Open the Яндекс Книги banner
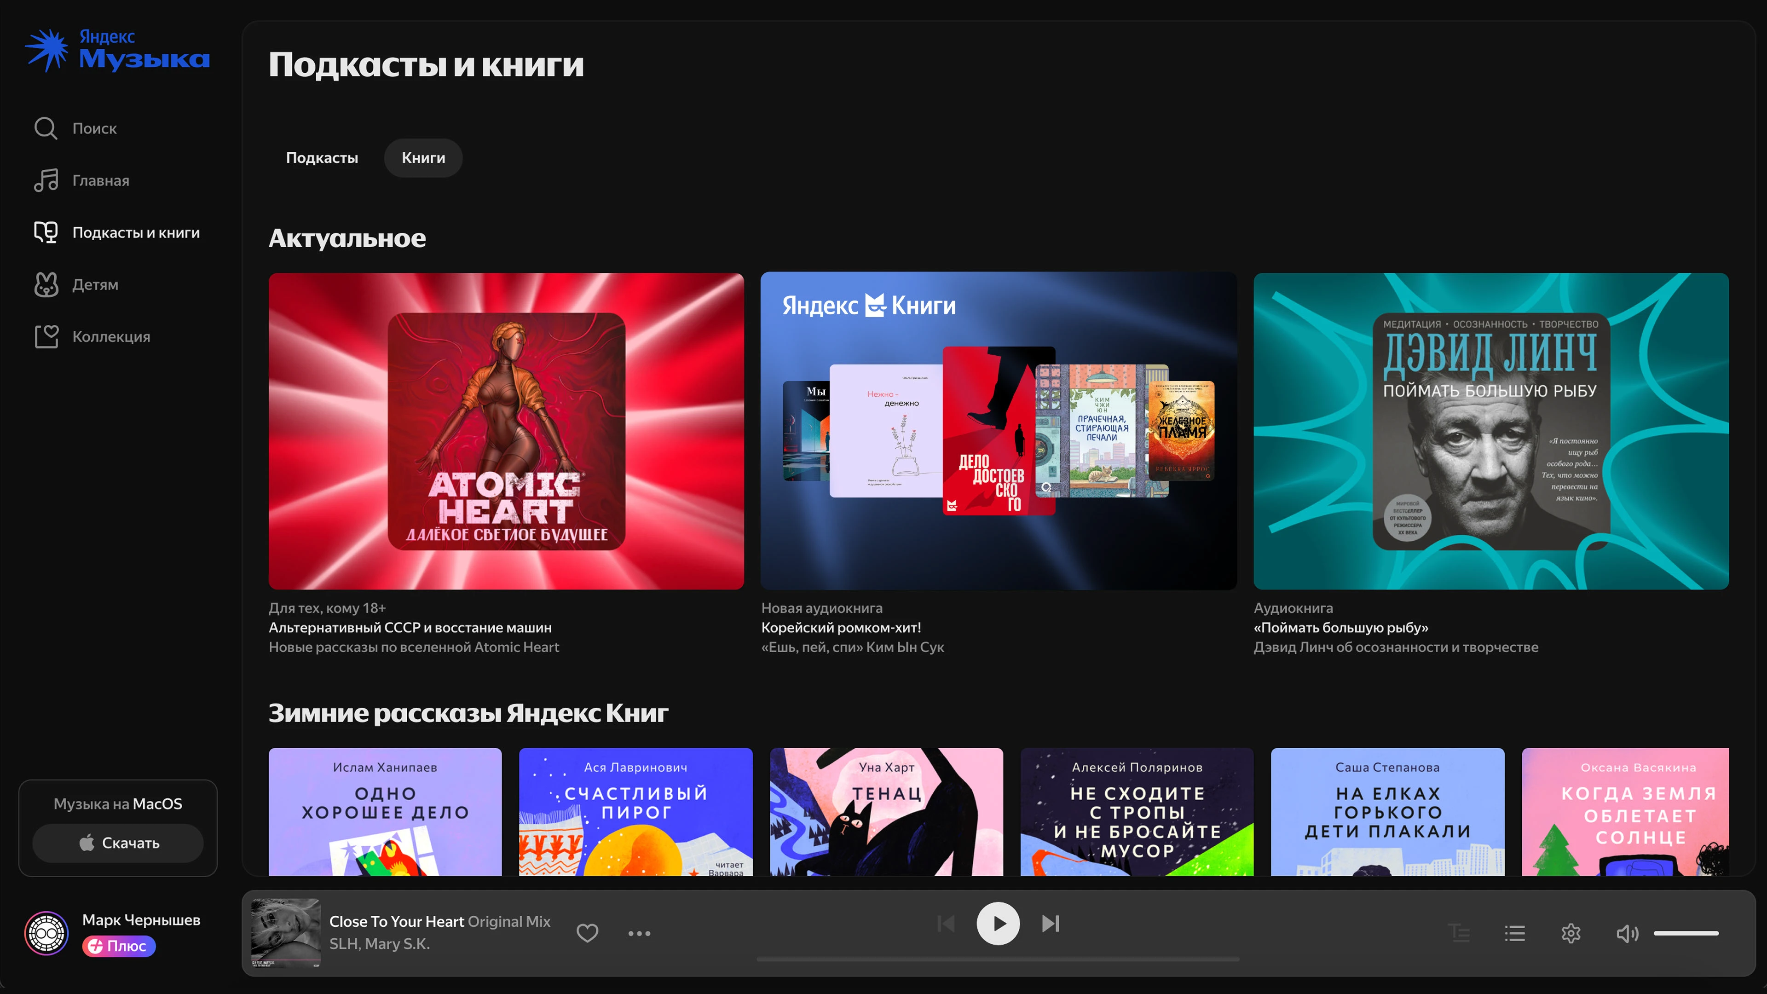The width and height of the screenshot is (1767, 994). (999, 431)
